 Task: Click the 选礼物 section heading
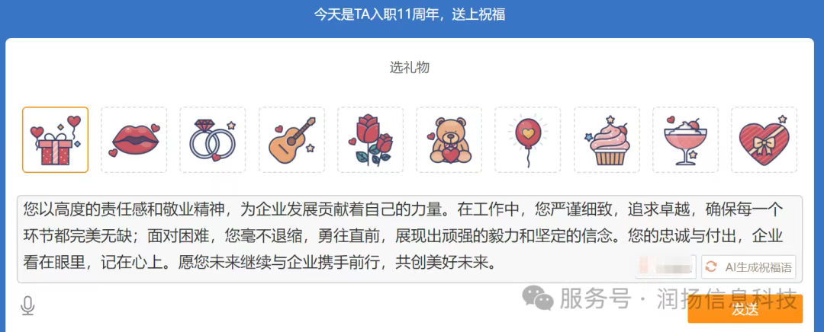[410, 67]
